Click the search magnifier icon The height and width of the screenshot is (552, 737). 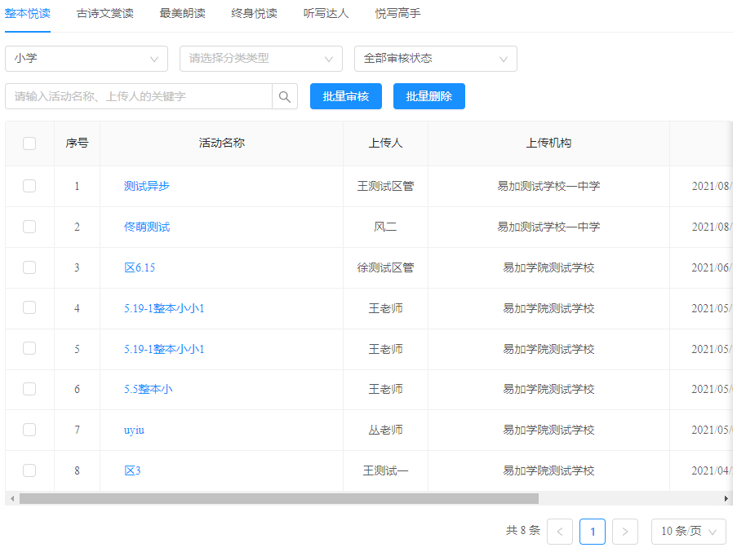click(285, 96)
